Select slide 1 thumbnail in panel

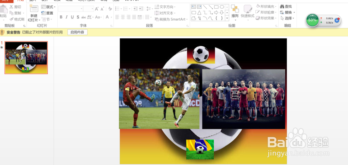tap(26, 58)
